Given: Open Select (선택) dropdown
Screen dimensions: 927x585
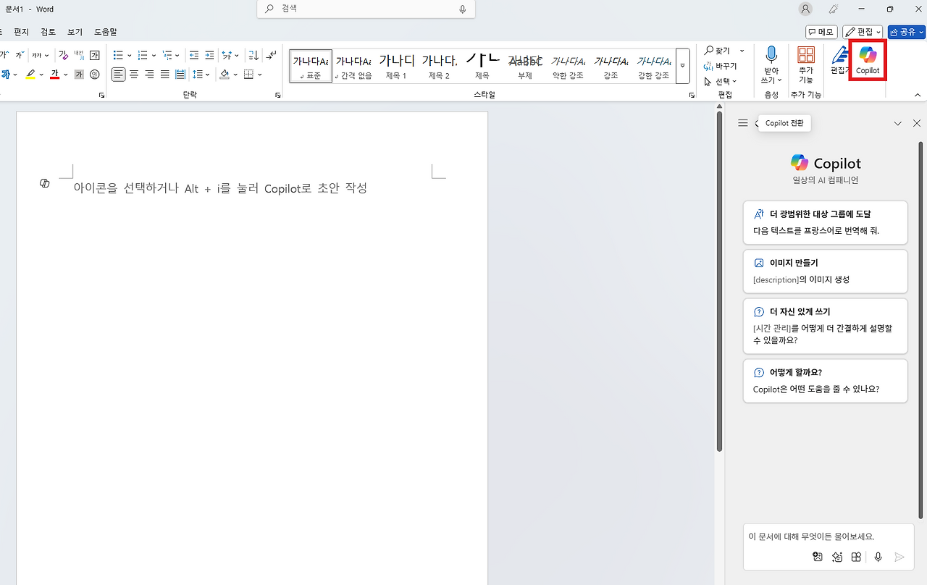Looking at the screenshot, I should (x=721, y=81).
